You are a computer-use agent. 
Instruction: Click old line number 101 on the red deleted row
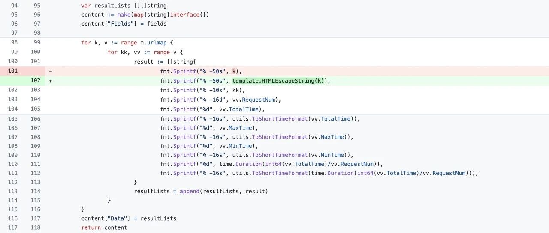point(13,71)
